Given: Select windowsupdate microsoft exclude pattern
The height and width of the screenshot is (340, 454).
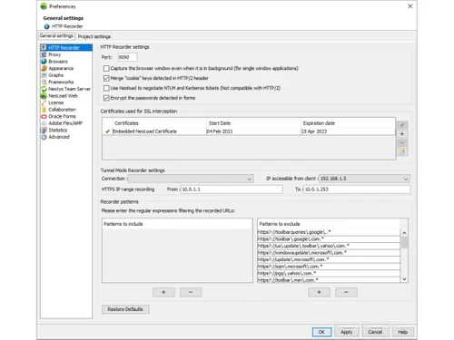Looking at the screenshot, I should coord(329,253).
